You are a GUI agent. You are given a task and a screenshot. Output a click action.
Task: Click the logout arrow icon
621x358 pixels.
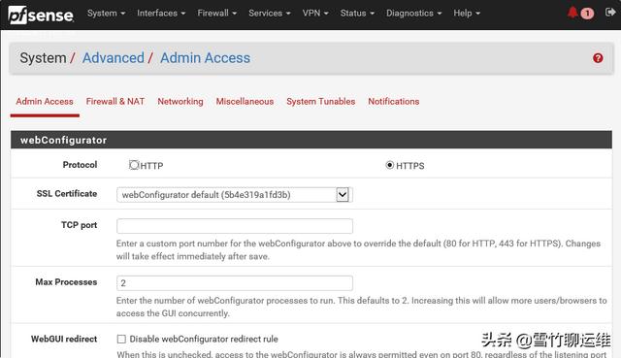pyautogui.click(x=610, y=13)
